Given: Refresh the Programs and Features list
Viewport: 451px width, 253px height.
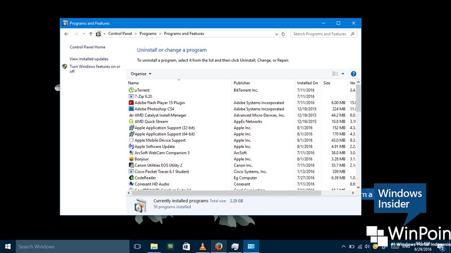Looking at the screenshot, I should pos(284,34).
